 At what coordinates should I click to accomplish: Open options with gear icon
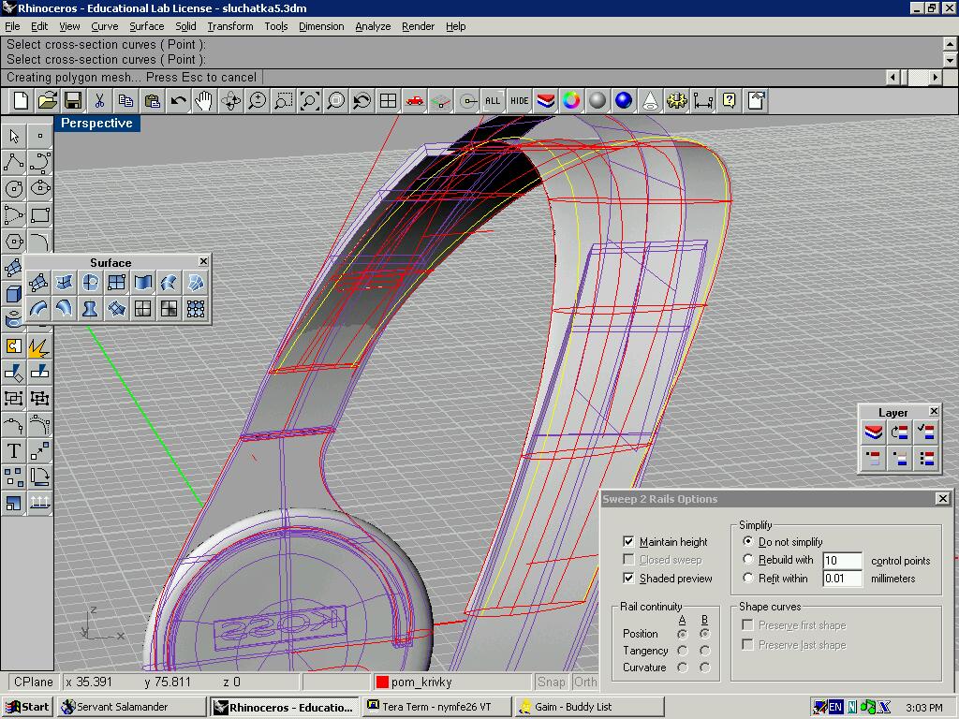tap(676, 101)
